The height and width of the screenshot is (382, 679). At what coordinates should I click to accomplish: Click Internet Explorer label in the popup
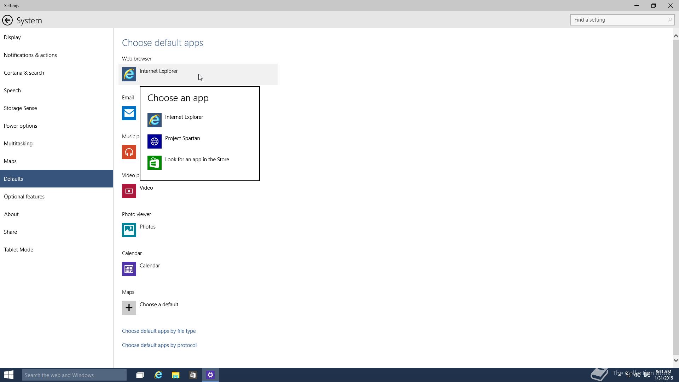click(x=184, y=117)
